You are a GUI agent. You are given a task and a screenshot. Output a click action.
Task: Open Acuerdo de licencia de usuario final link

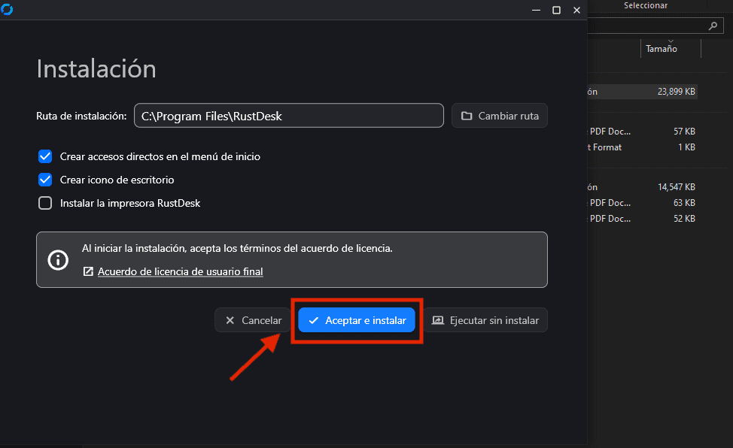tap(180, 271)
